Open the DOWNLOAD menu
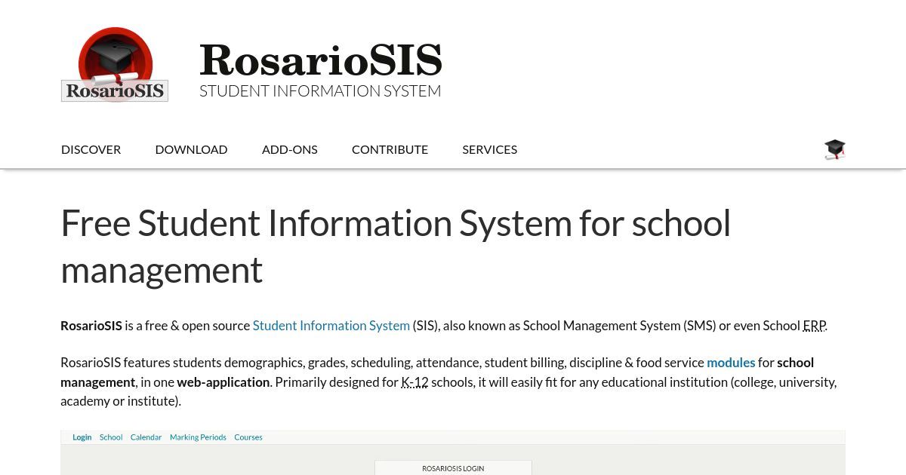This screenshot has height=475, width=906. [x=191, y=149]
